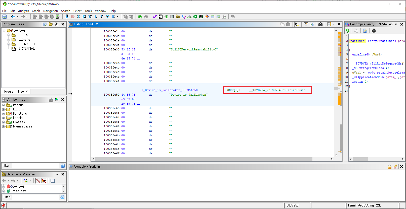
Task: Click the blue back navigation arrow
Action: coord(13,17)
